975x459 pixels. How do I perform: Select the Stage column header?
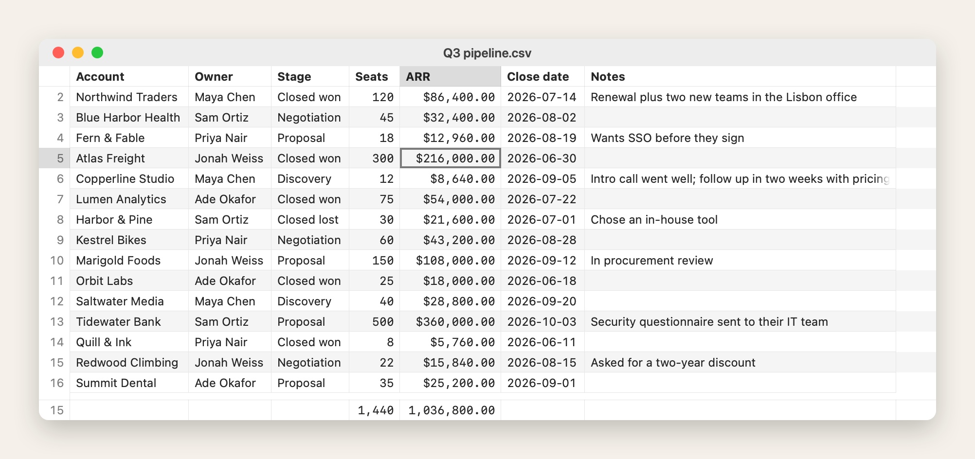click(x=310, y=76)
